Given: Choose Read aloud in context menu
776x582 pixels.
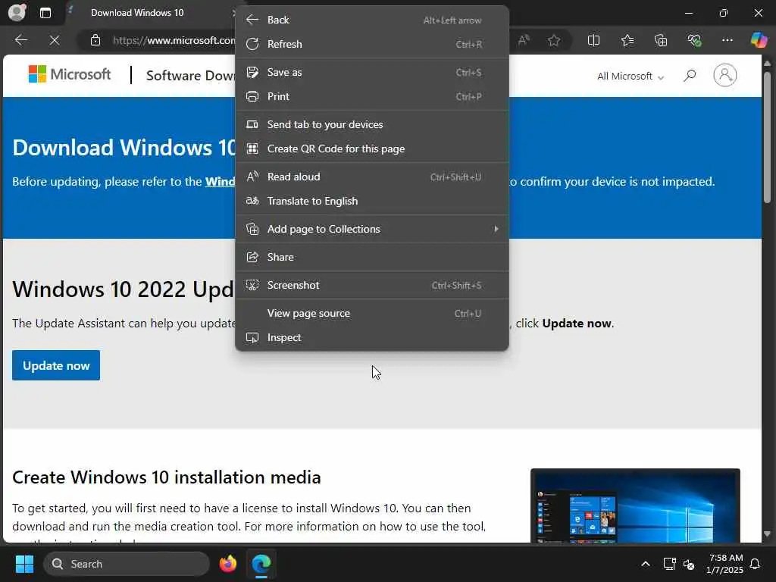Looking at the screenshot, I should tap(371, 177).
